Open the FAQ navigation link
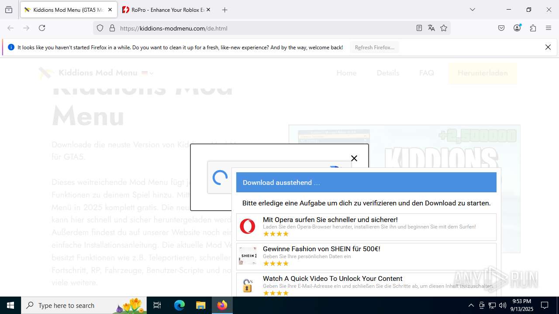Viewport: 559px width, 314px height. tap(427, 73)
